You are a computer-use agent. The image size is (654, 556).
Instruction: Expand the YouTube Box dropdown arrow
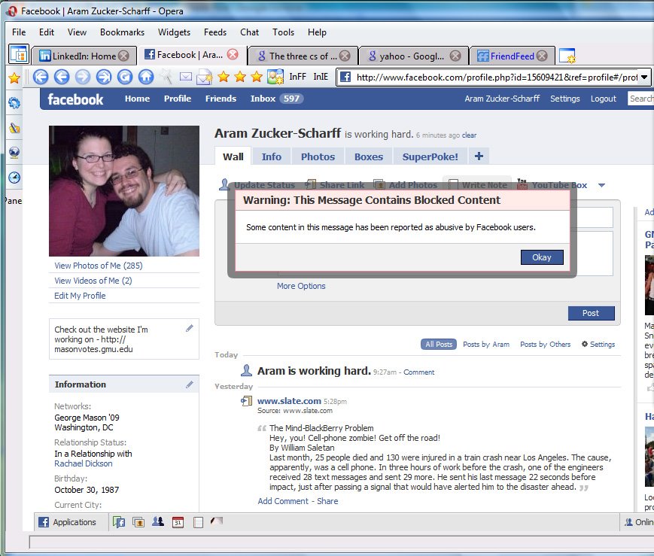pyautogui.click(x=601, y=184)
